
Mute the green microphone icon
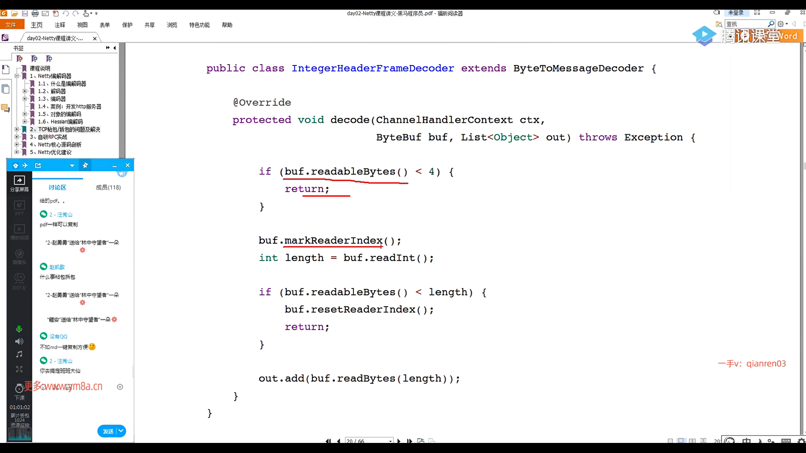19,329
